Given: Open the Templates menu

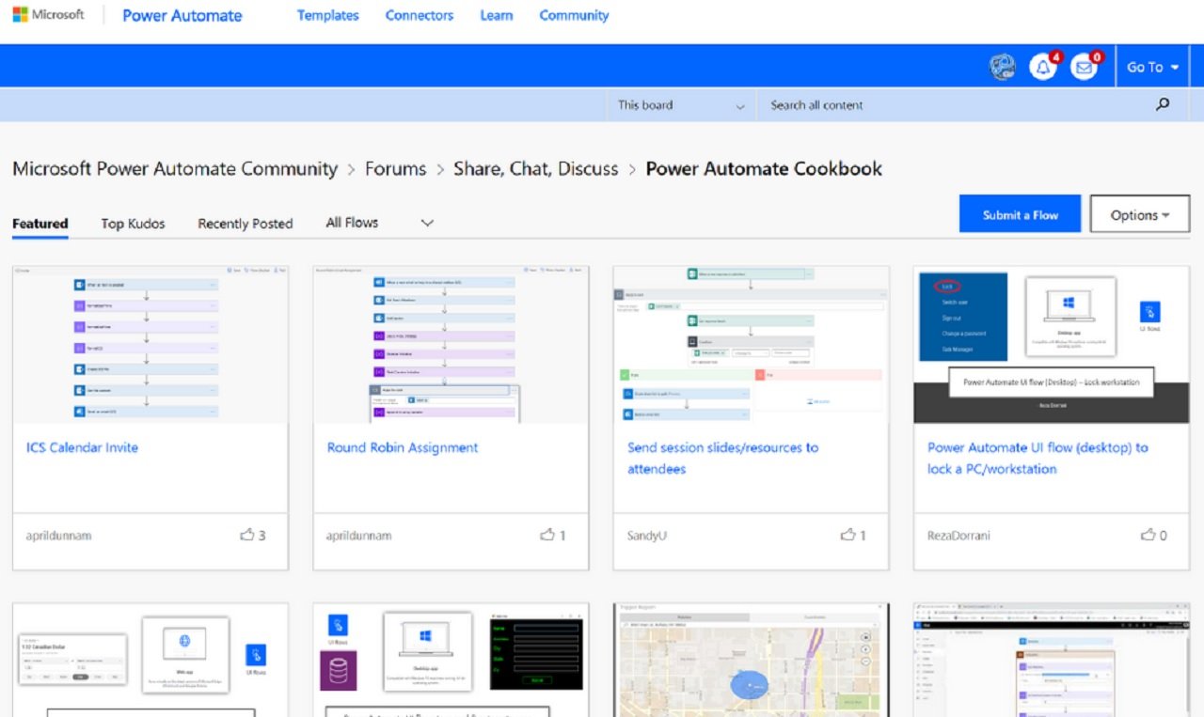Looking at the screenshot, I should [x=327, y=15].
